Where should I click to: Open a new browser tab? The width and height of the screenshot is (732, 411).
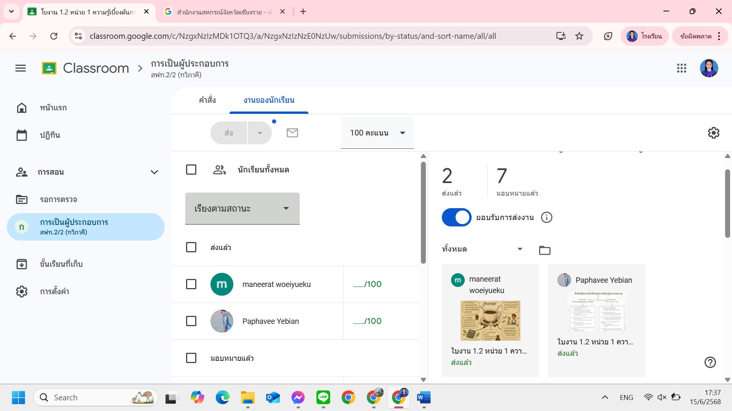coord(303,11)
